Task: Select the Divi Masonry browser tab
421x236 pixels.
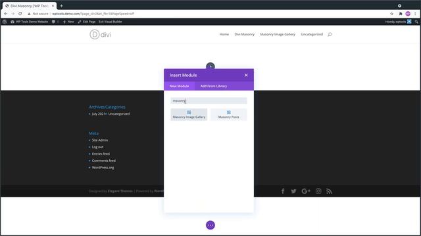Action: (29, 6)
